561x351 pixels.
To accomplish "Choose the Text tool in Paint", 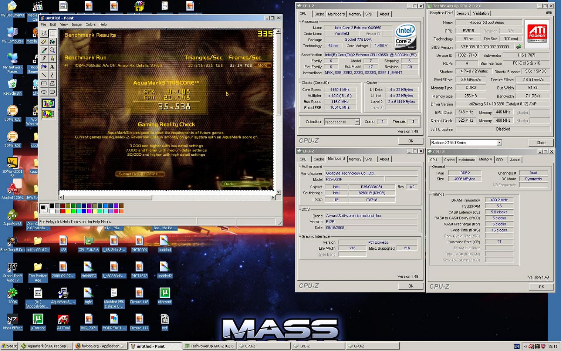I will 52,67.
